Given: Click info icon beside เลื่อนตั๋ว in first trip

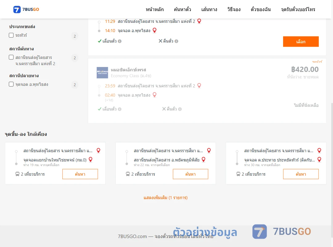Looking at the screenshot, I should coord(120,41).
